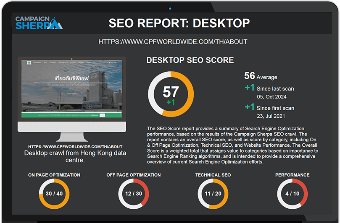Click the green +1 under score 57
Screen dimensions: 340x223
pos(171,102)
